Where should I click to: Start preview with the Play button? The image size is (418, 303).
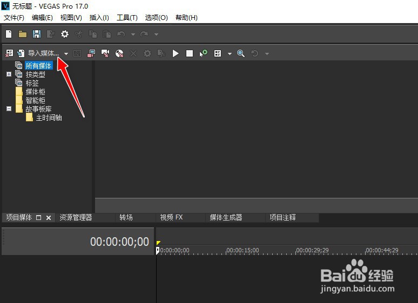(176, 53)
